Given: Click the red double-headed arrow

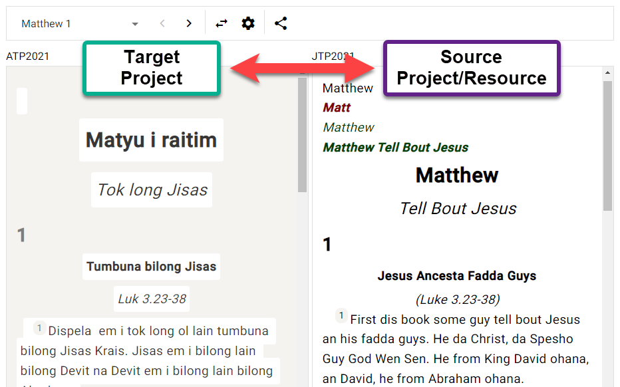Looking at the screenshot, I should coord(303,68).
